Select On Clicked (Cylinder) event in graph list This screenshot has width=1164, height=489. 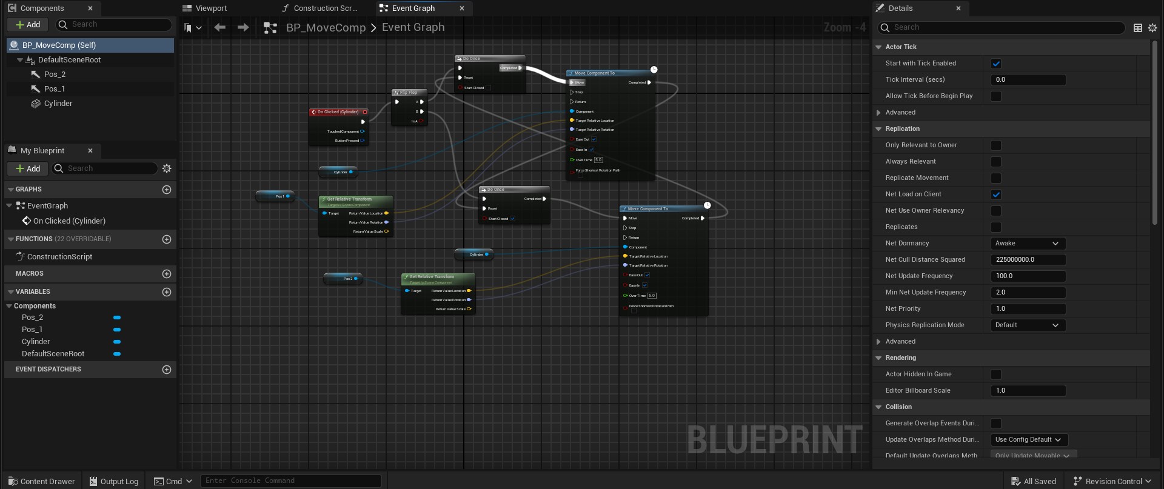coord(69,221)
